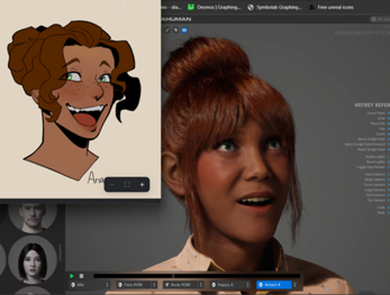
Task: Click the Face Camera hotkey row
Action: tap(378, 174)
